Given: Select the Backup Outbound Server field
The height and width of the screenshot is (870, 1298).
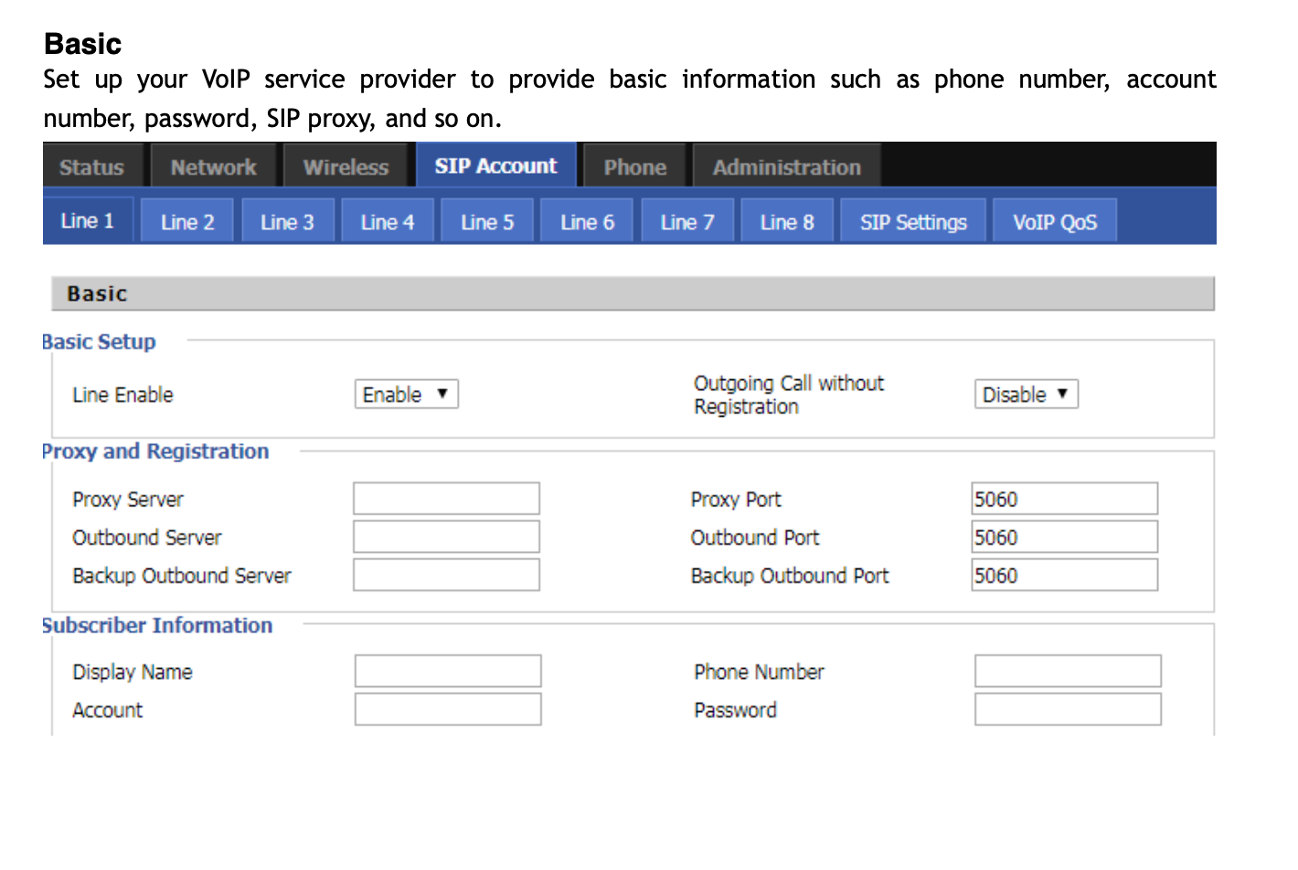Looking at the screenshot, I should point(447,576).
